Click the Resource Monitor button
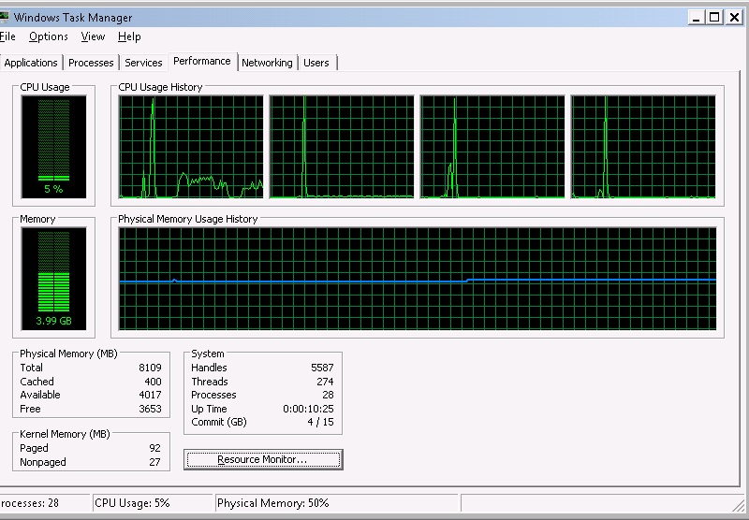 (263, 459)
